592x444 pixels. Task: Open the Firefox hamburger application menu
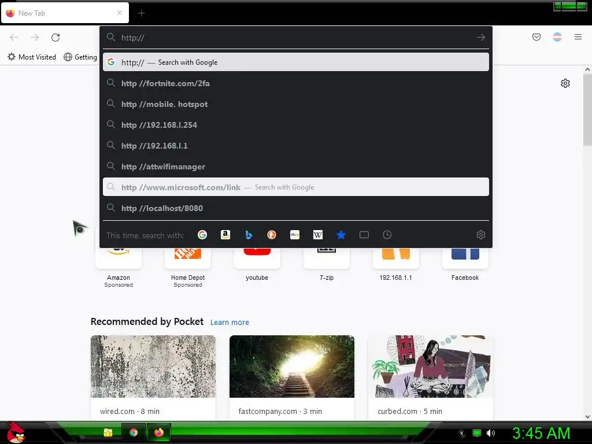coord(578,37)
